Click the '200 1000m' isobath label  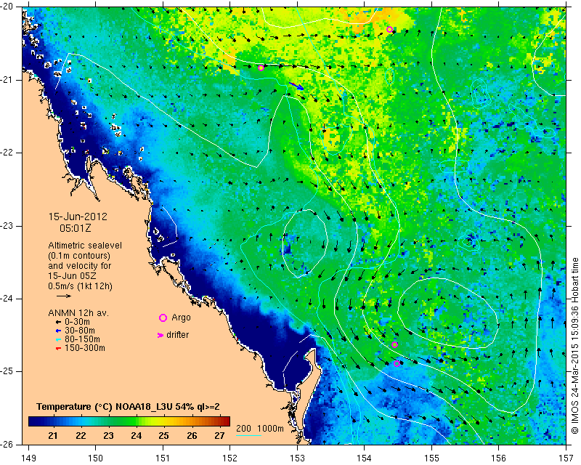(260, 429)
